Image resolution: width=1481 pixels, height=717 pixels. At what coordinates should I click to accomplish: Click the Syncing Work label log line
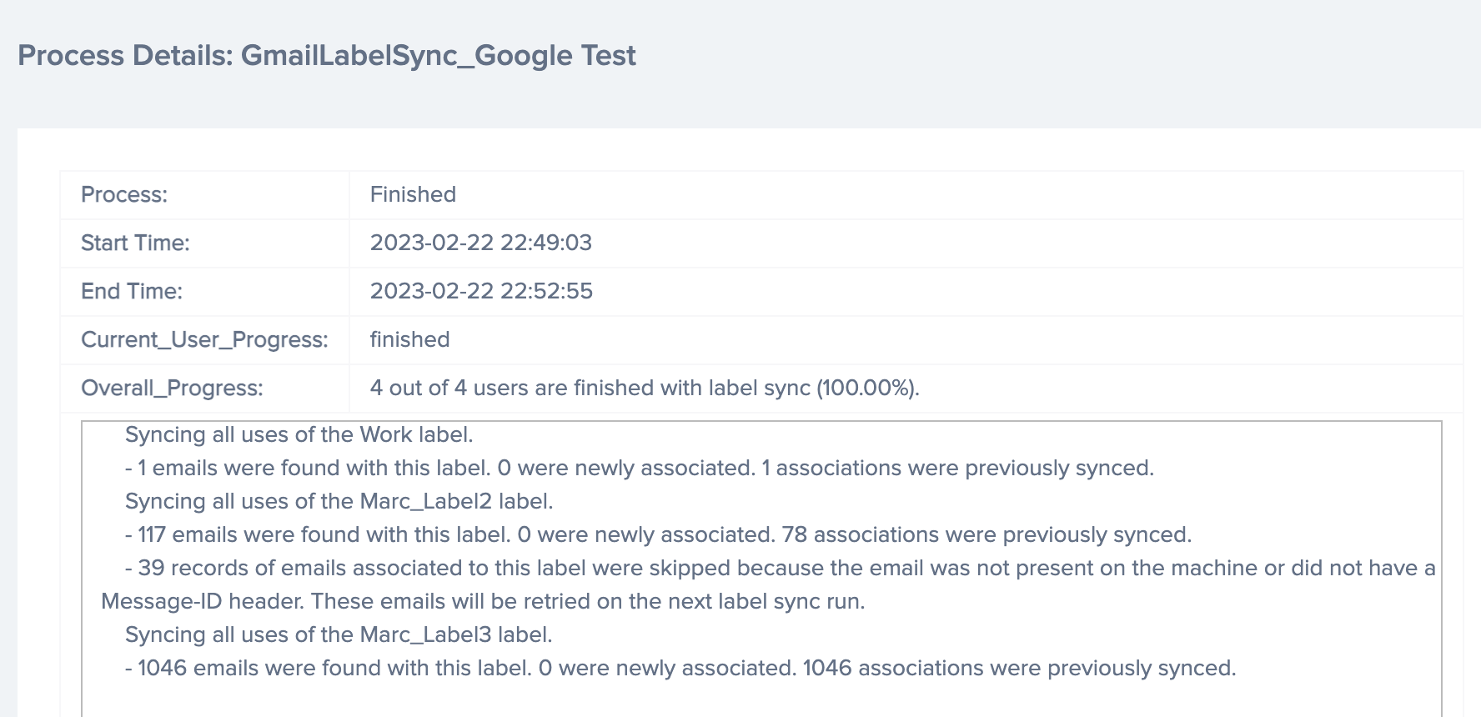click(x=299, y=435)
